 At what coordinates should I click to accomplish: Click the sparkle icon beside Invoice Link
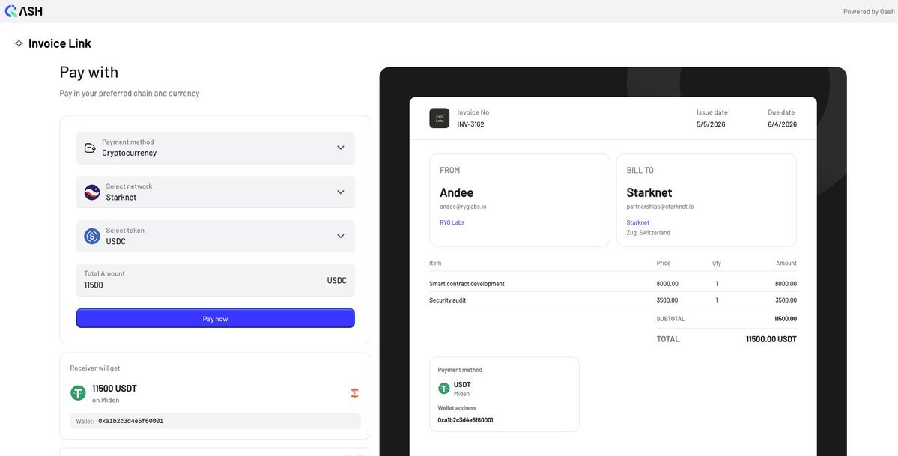(x=19, y=43)
